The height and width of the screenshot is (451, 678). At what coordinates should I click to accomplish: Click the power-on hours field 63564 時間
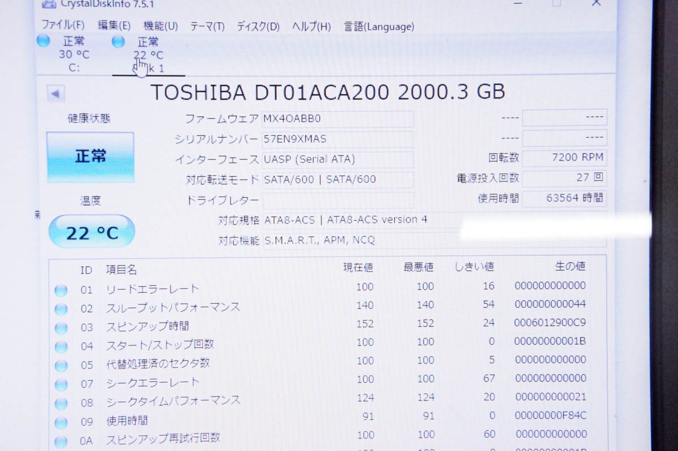point(564,198)
